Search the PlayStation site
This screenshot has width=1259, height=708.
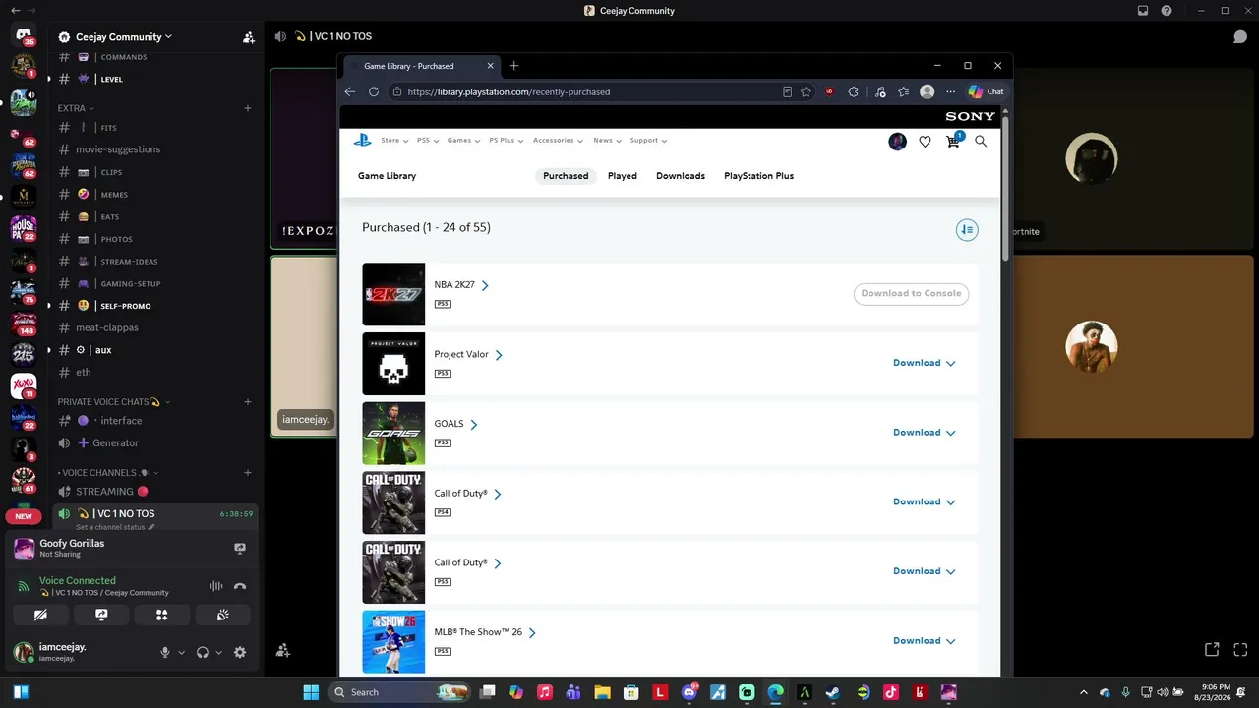pyautogui.click(x=981, y=142)
